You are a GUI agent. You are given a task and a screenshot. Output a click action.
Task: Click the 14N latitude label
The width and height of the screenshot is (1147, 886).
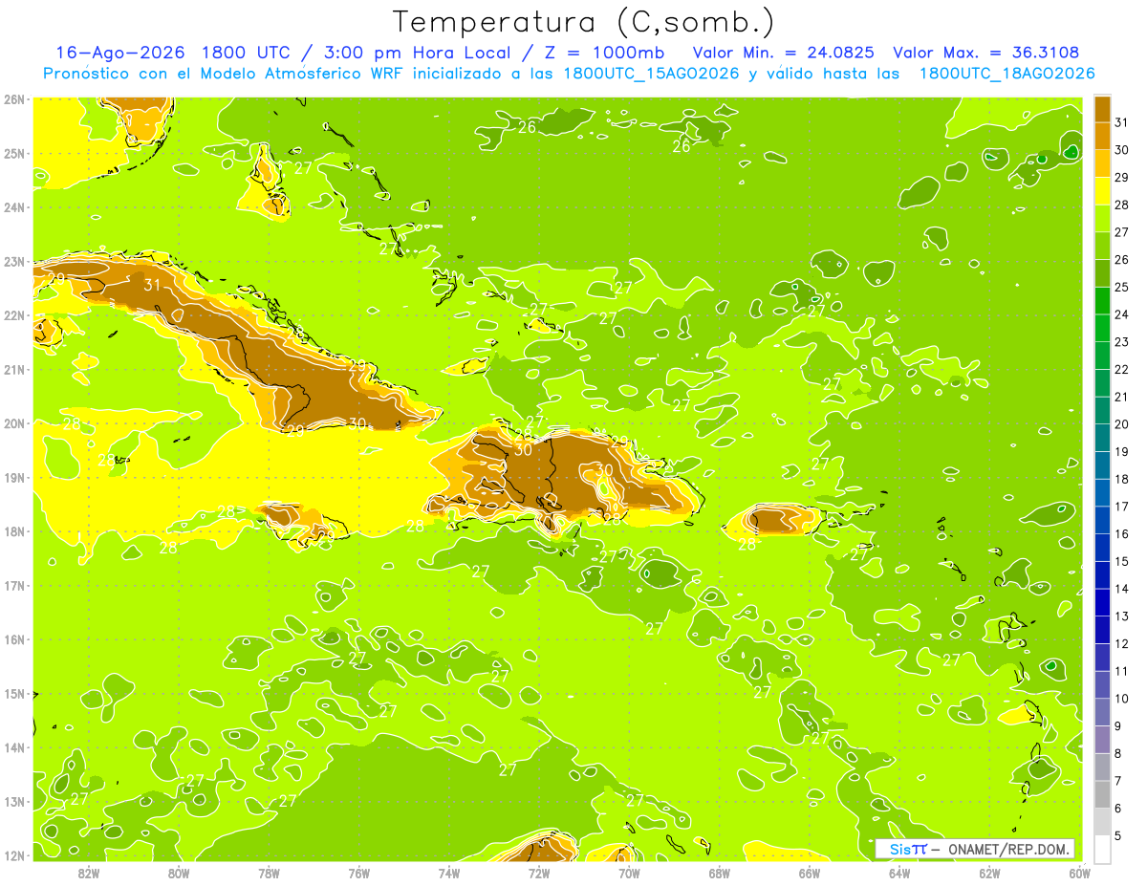coord(14,747)
